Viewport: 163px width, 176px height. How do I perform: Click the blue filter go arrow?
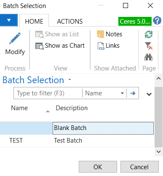(133, 93)
